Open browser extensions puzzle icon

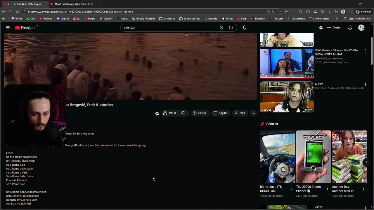pyautogui.click(x=300, y=12)
